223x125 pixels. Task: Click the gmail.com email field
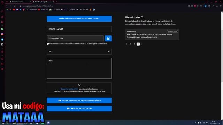[x=75, y=39]
